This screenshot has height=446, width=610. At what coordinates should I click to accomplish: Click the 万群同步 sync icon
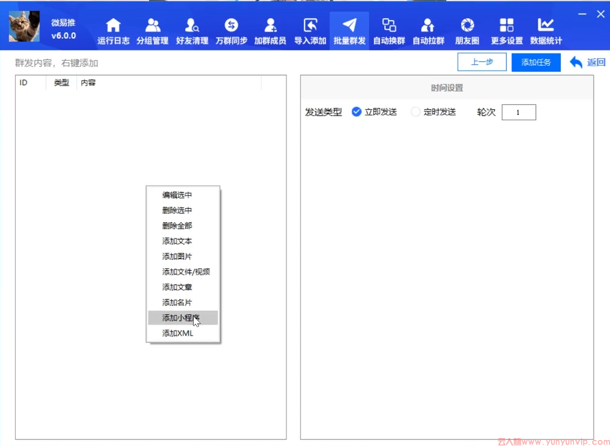point(231,25)
